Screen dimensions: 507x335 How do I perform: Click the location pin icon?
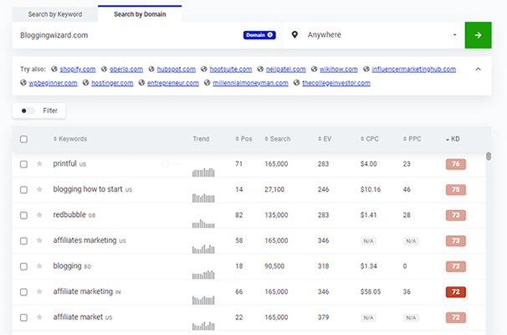(295, 35)
